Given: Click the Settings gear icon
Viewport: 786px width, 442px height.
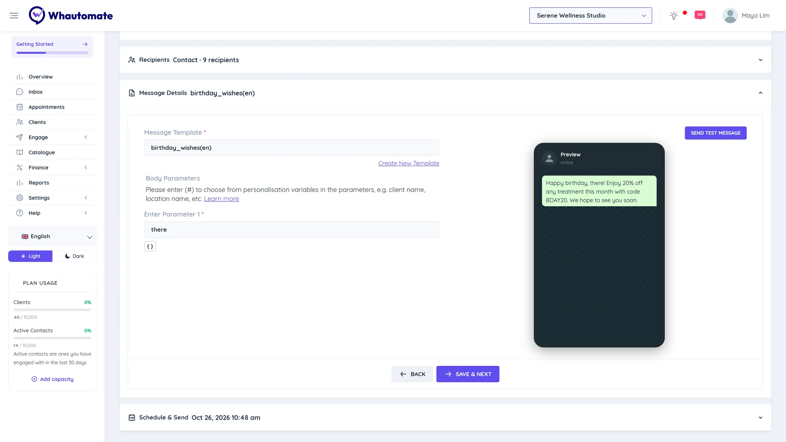Looking at the screenshot, I should [x=20, y=198].
